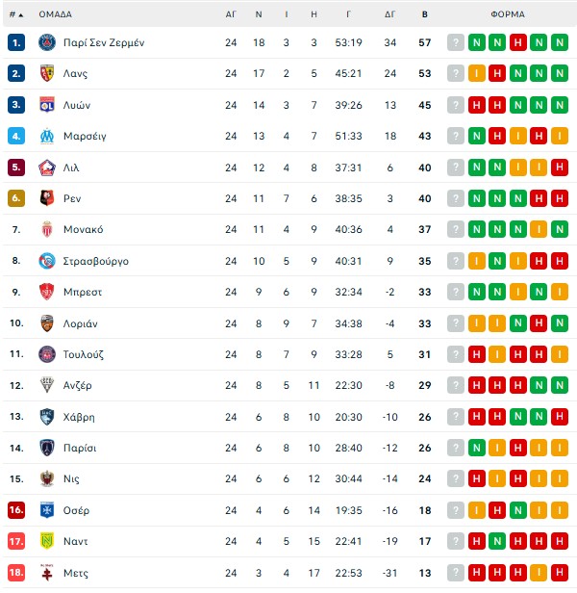This screenshot has width=577, height=593.
Task: Click the Monaco club crest icon
Action: 46,230
